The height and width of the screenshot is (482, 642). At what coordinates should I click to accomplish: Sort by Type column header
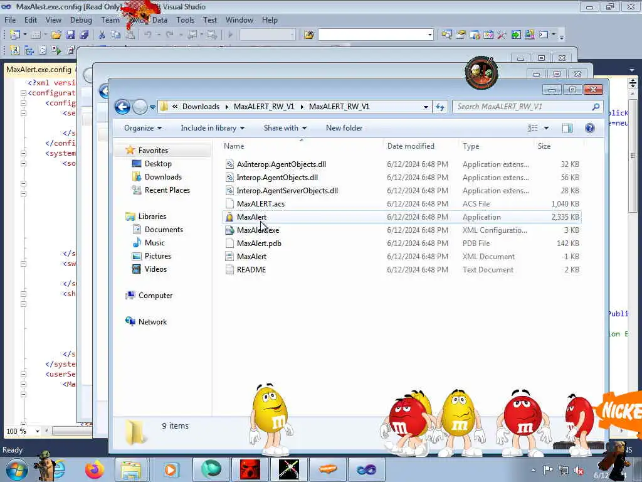click(471, 146)
